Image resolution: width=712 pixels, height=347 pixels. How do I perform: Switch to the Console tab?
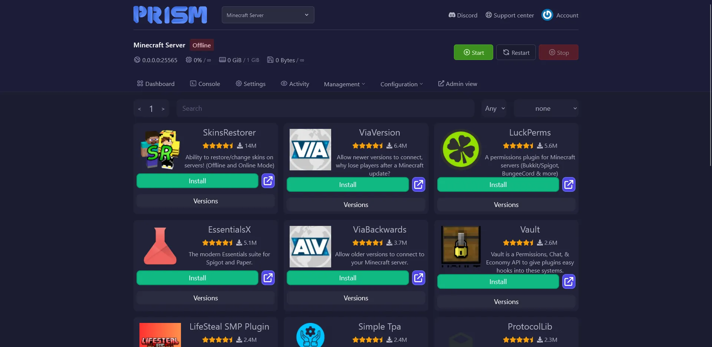point(205,84)
